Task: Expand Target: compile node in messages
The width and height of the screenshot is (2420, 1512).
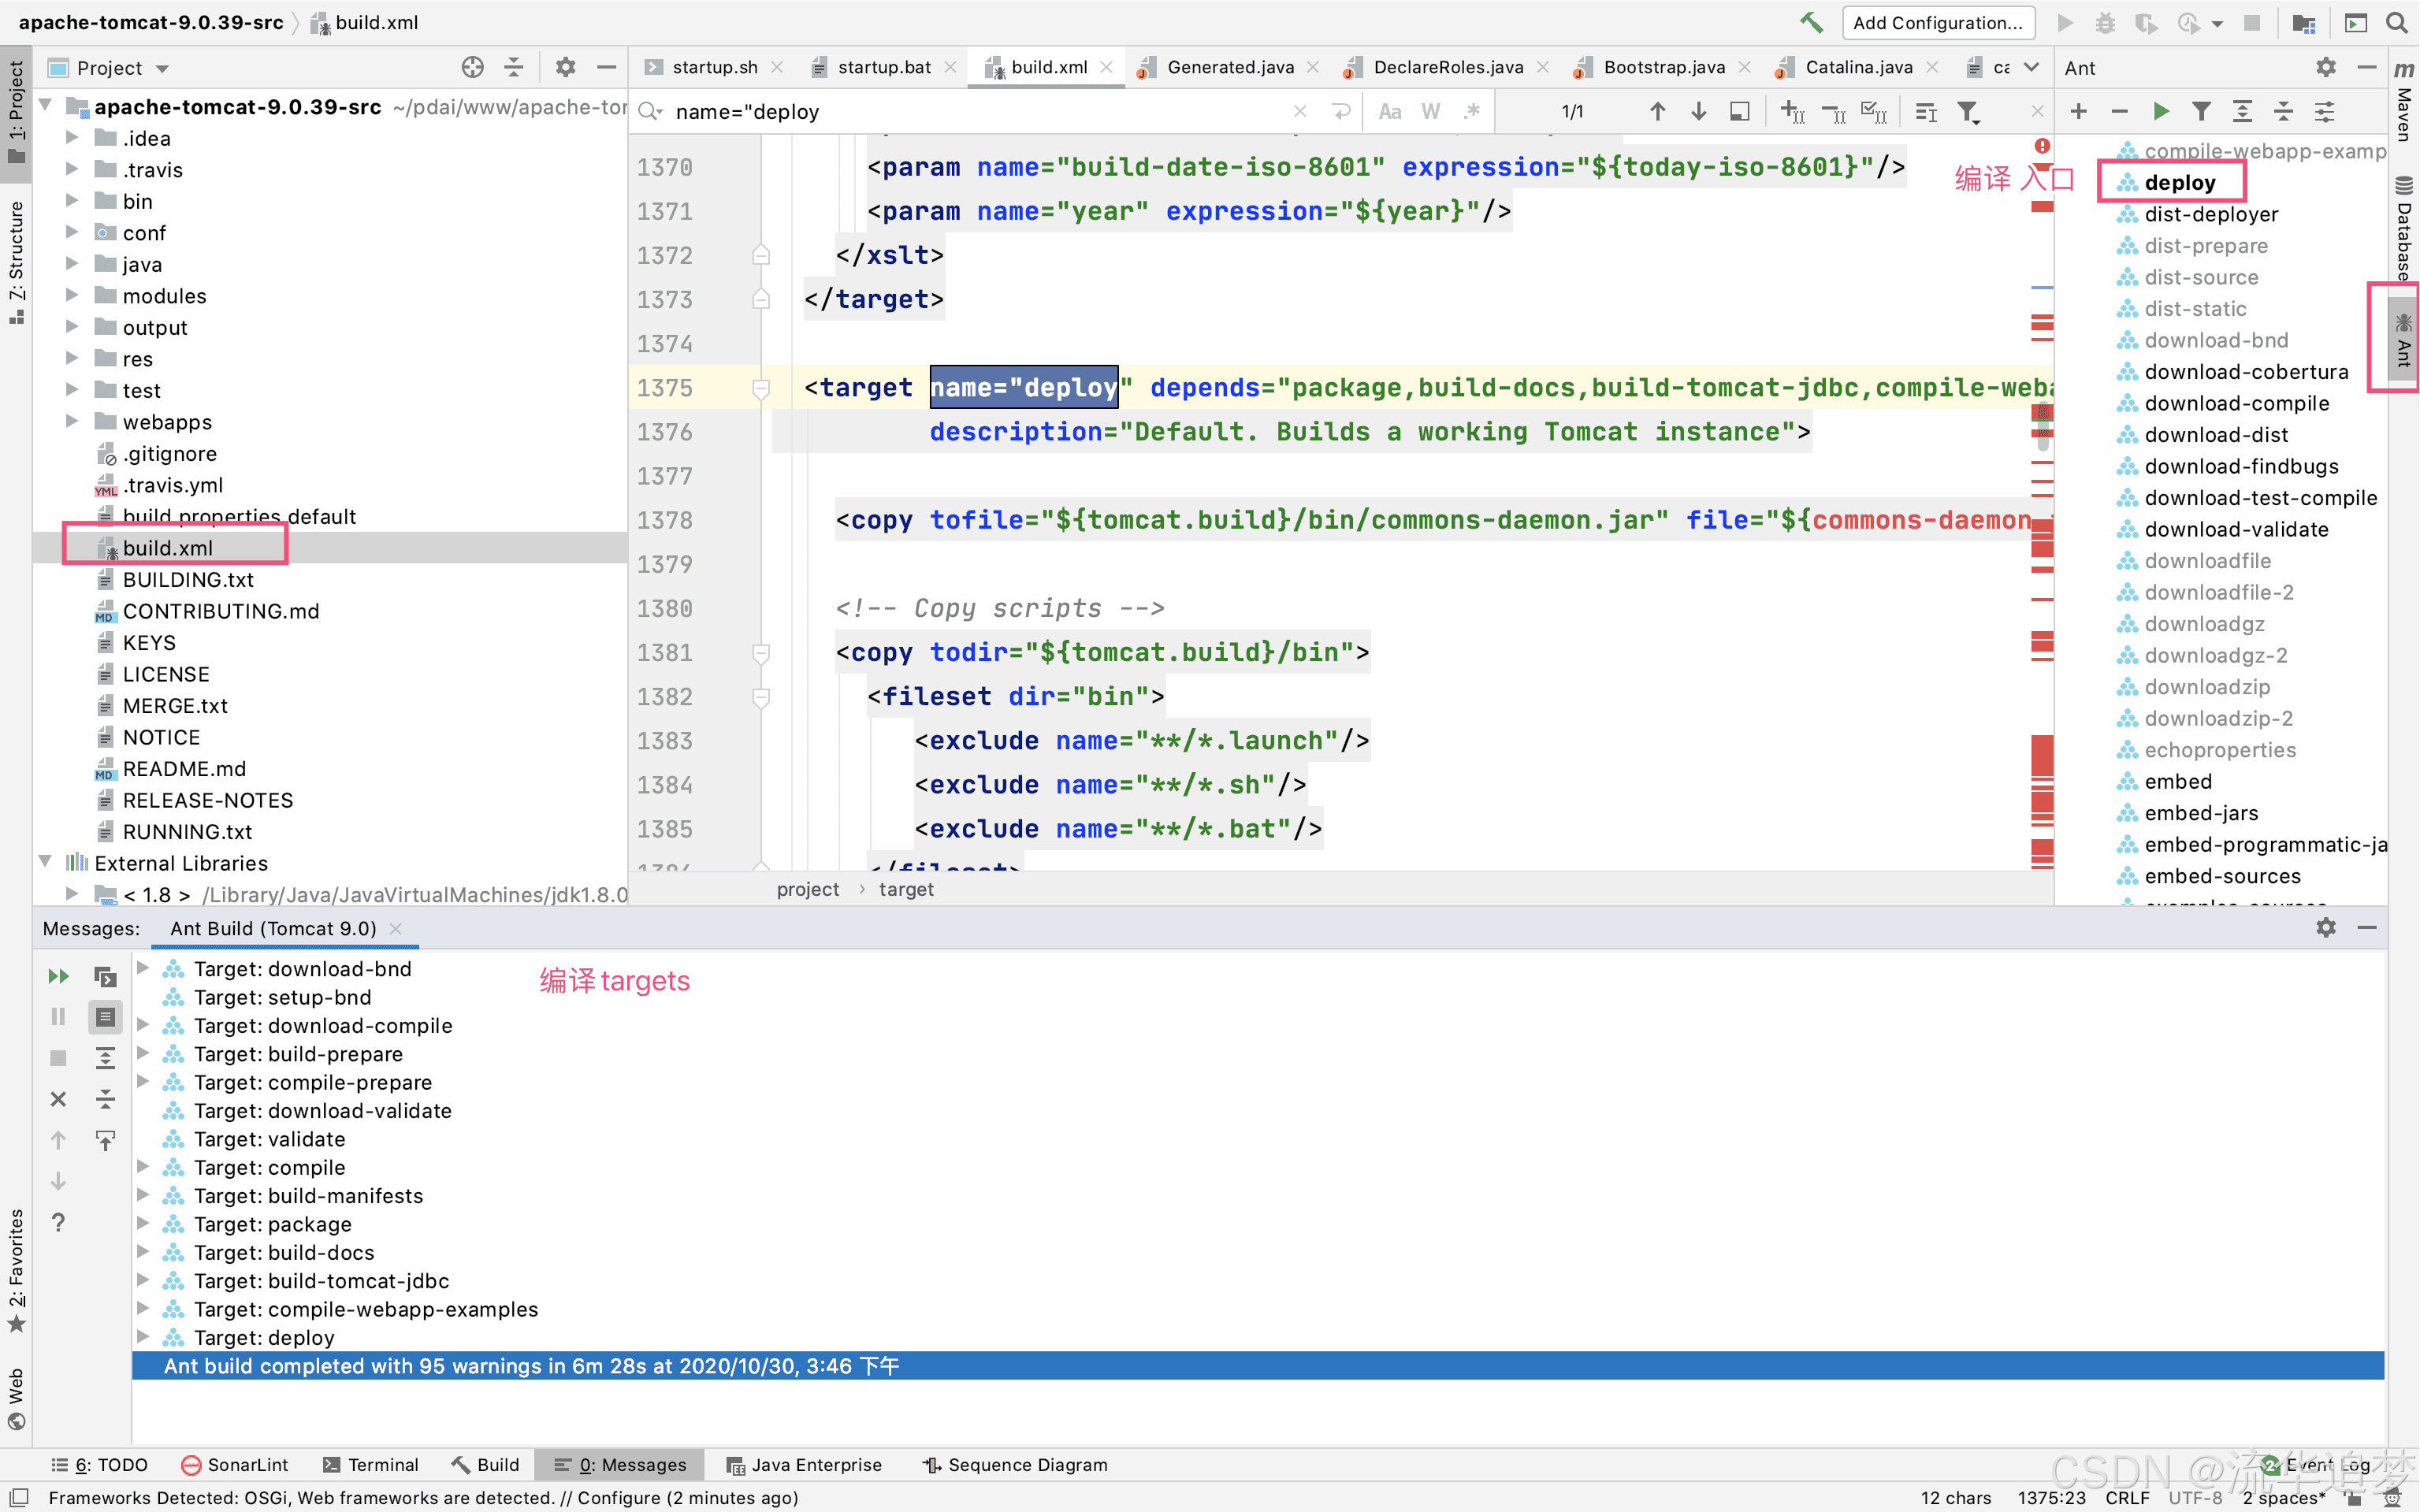Action: pos(143,1167)
